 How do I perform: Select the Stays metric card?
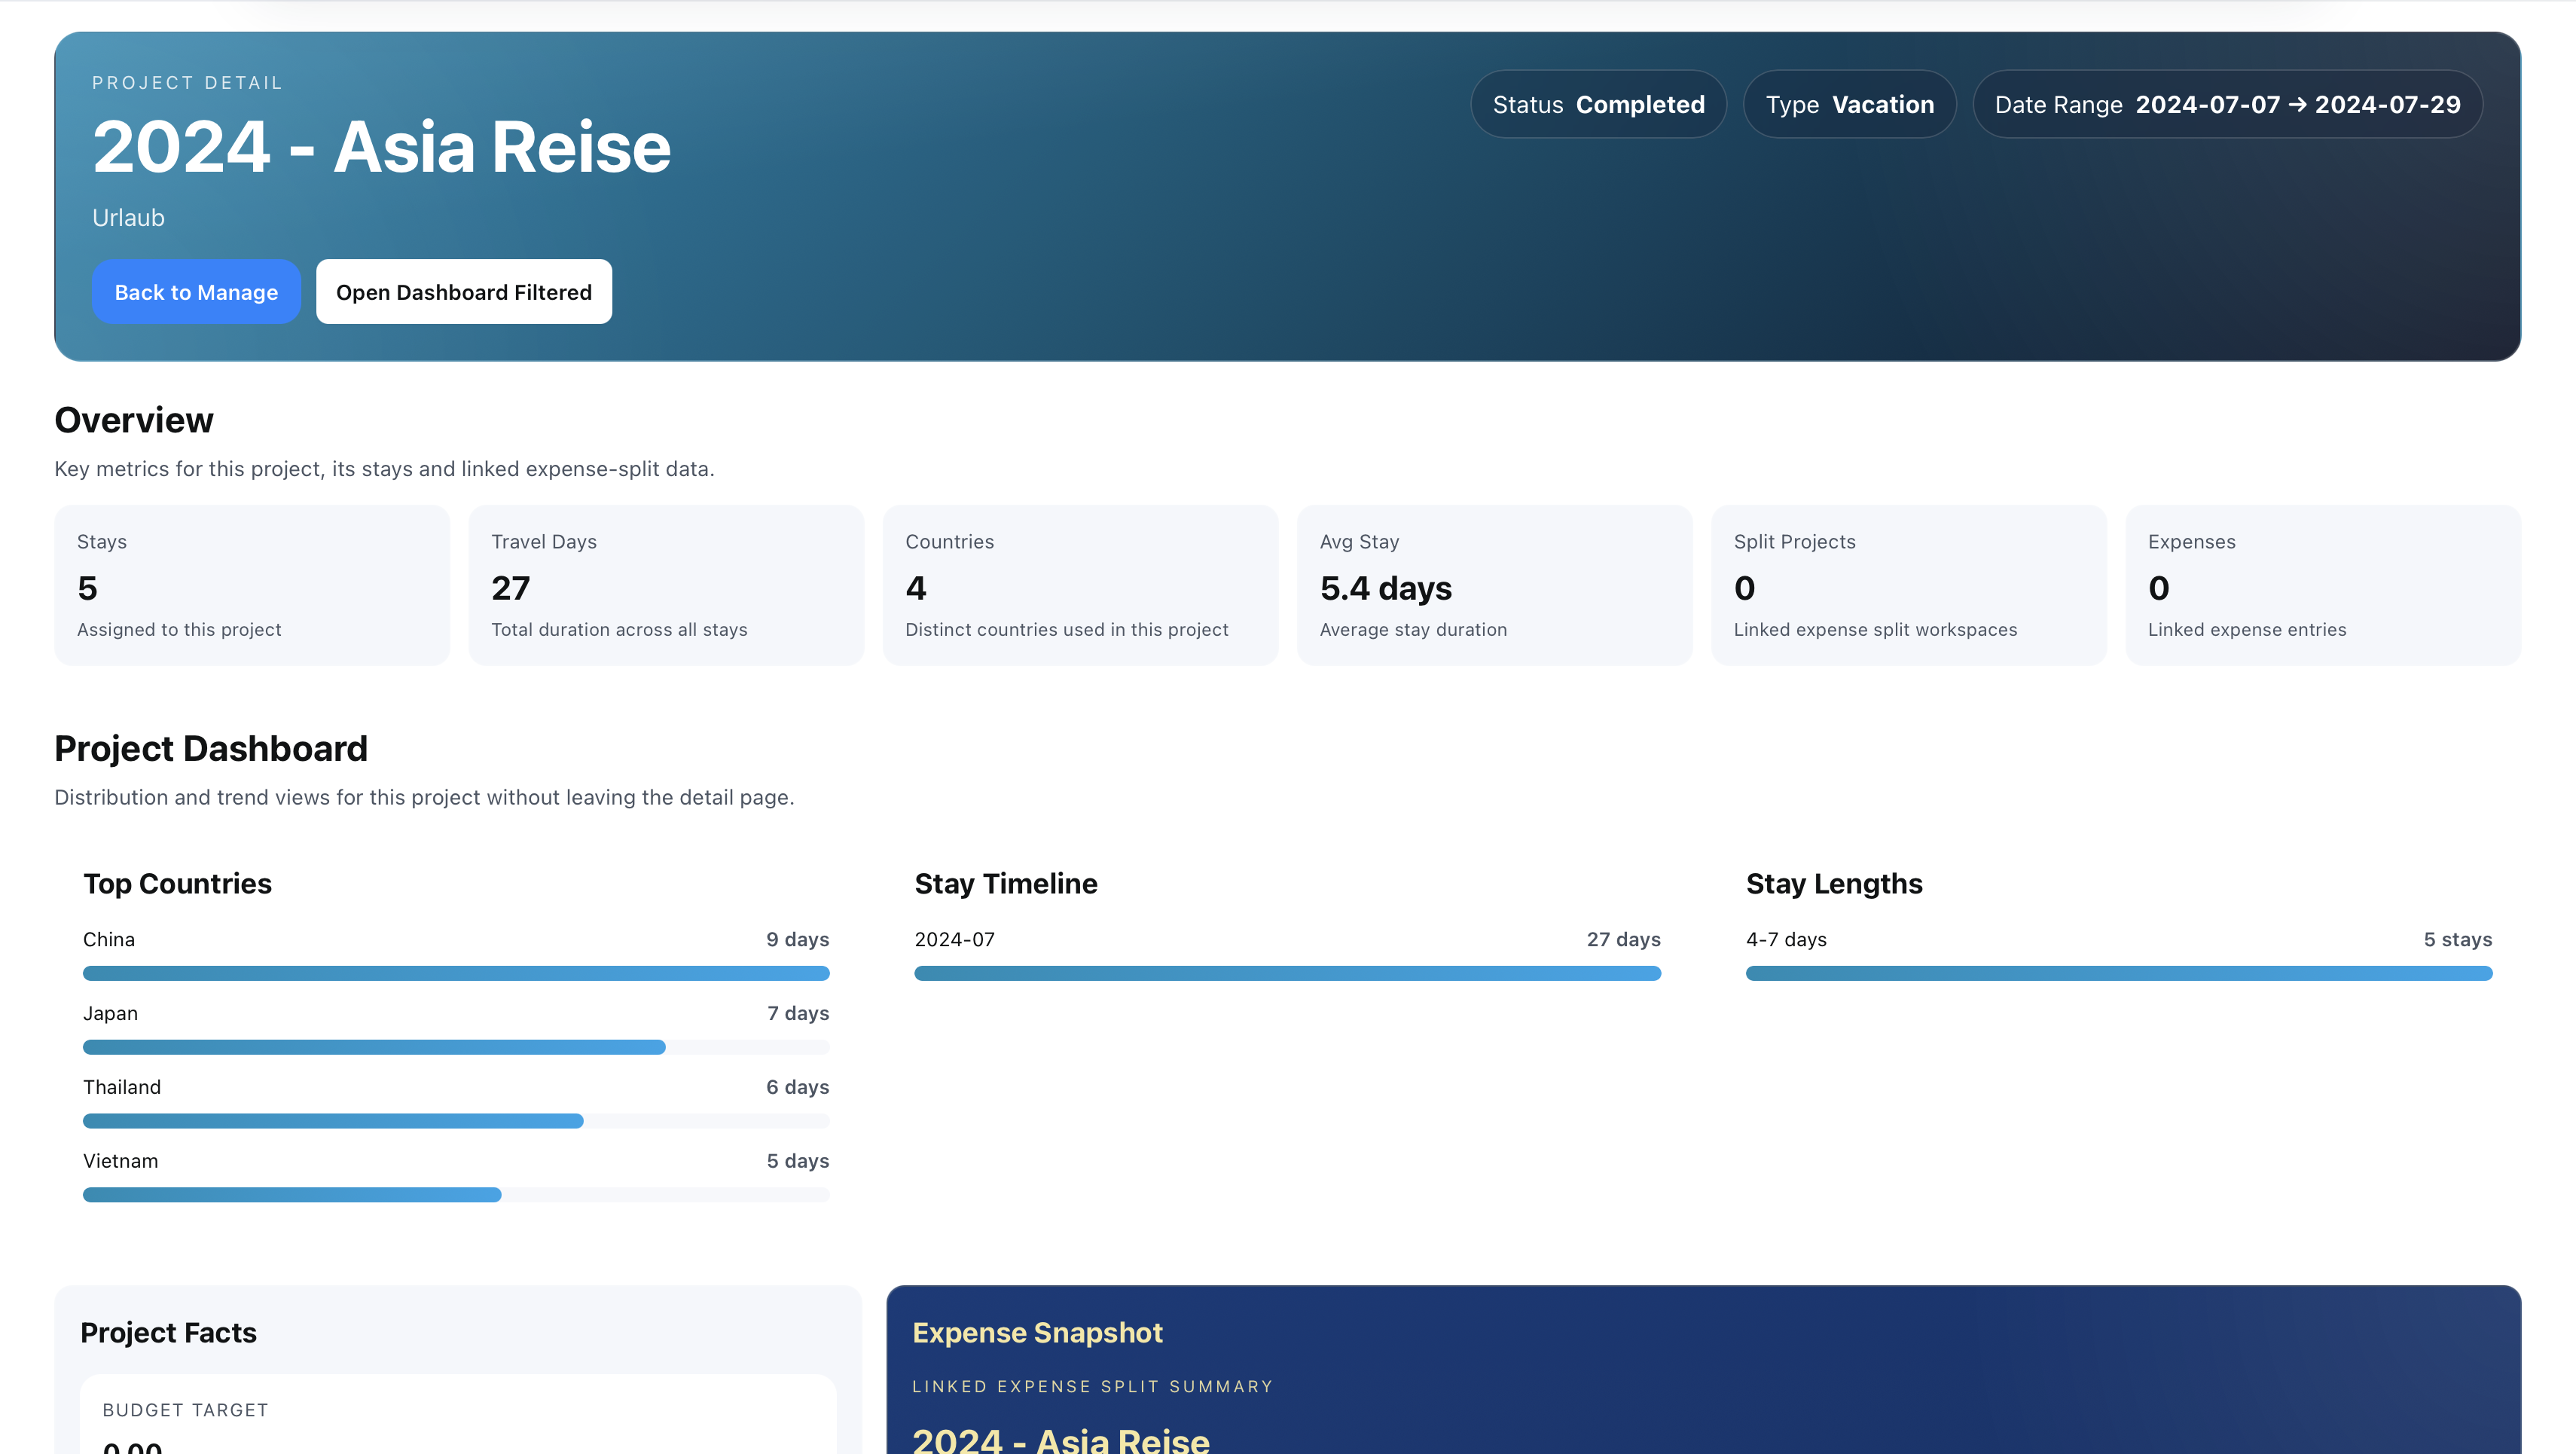[x=251, y=585]
